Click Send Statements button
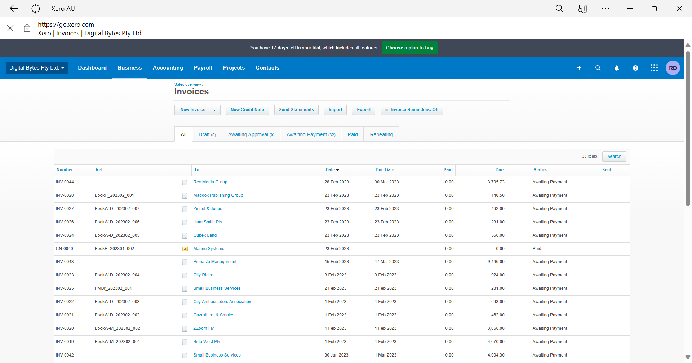692x363 pixels. click(x=296, y=110)
